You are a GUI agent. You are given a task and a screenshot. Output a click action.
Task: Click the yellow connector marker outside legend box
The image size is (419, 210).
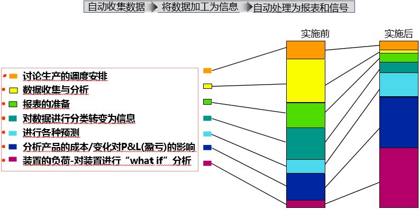coord(207,86)
